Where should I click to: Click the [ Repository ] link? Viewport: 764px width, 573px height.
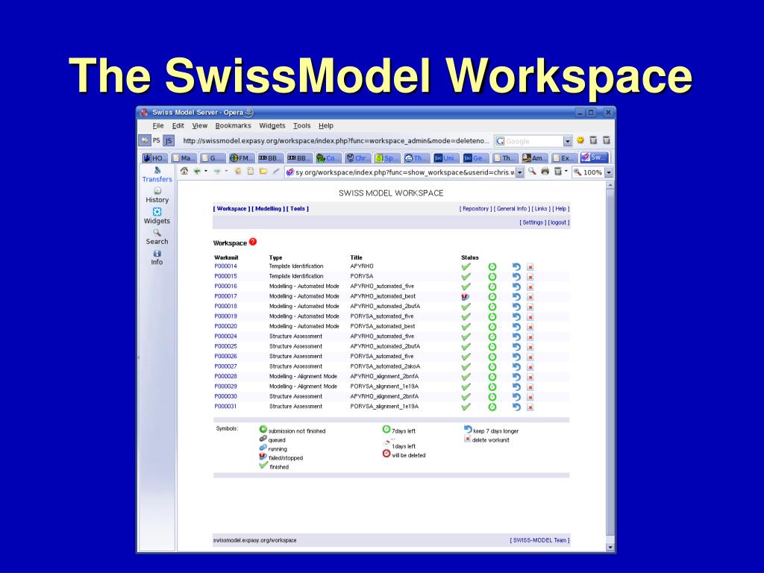475,209
